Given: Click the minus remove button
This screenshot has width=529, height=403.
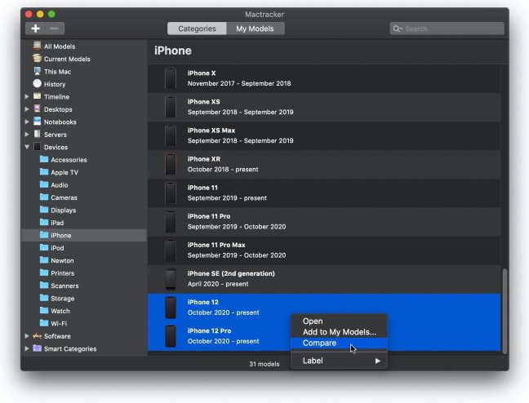Looking at the screenshot, I should [x=55, y=29].
